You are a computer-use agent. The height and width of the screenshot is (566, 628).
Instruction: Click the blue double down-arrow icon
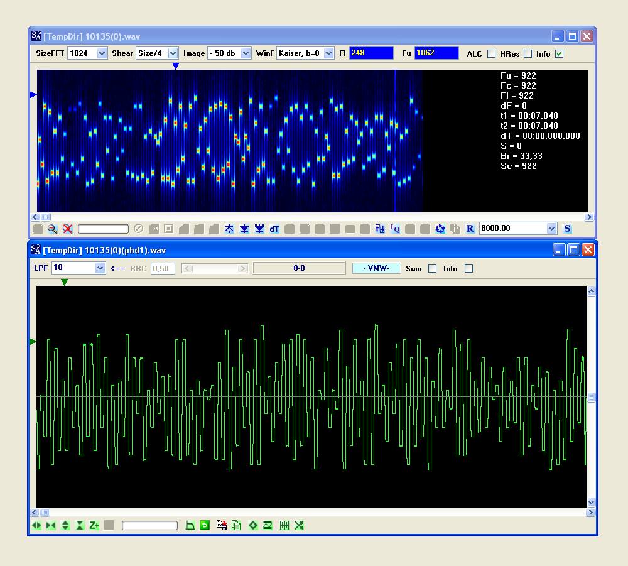[259, 229]
